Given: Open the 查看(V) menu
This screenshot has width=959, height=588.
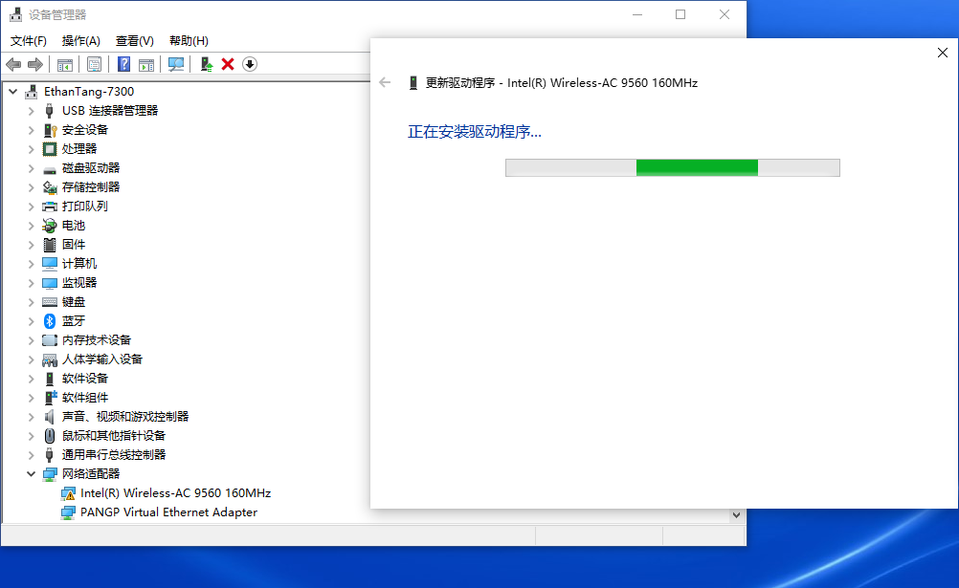Looking at the screenshot, I should [135, 41].
